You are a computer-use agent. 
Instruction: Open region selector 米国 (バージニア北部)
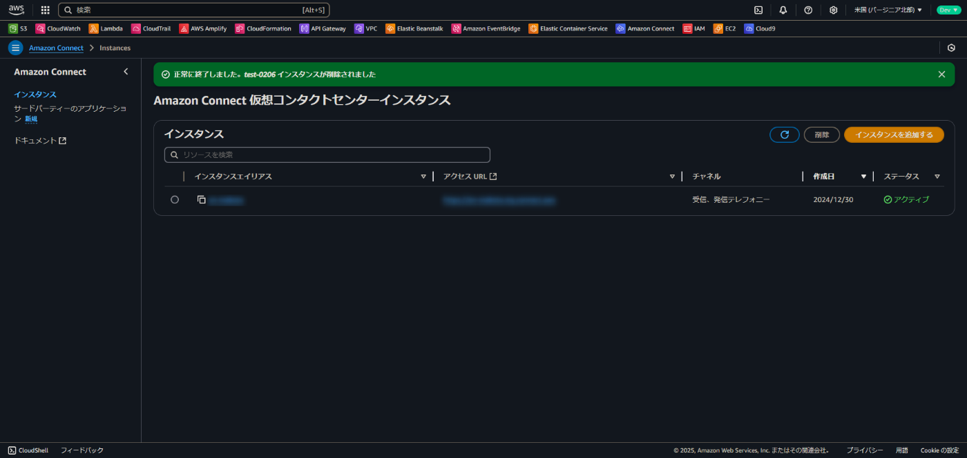pos(888,10)
